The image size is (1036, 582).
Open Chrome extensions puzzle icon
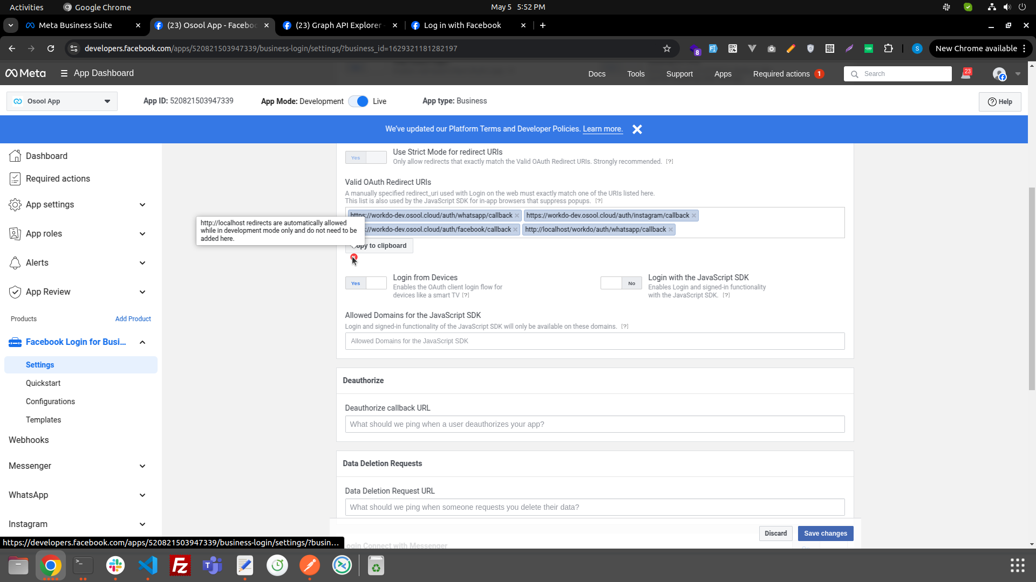[888, 48]
